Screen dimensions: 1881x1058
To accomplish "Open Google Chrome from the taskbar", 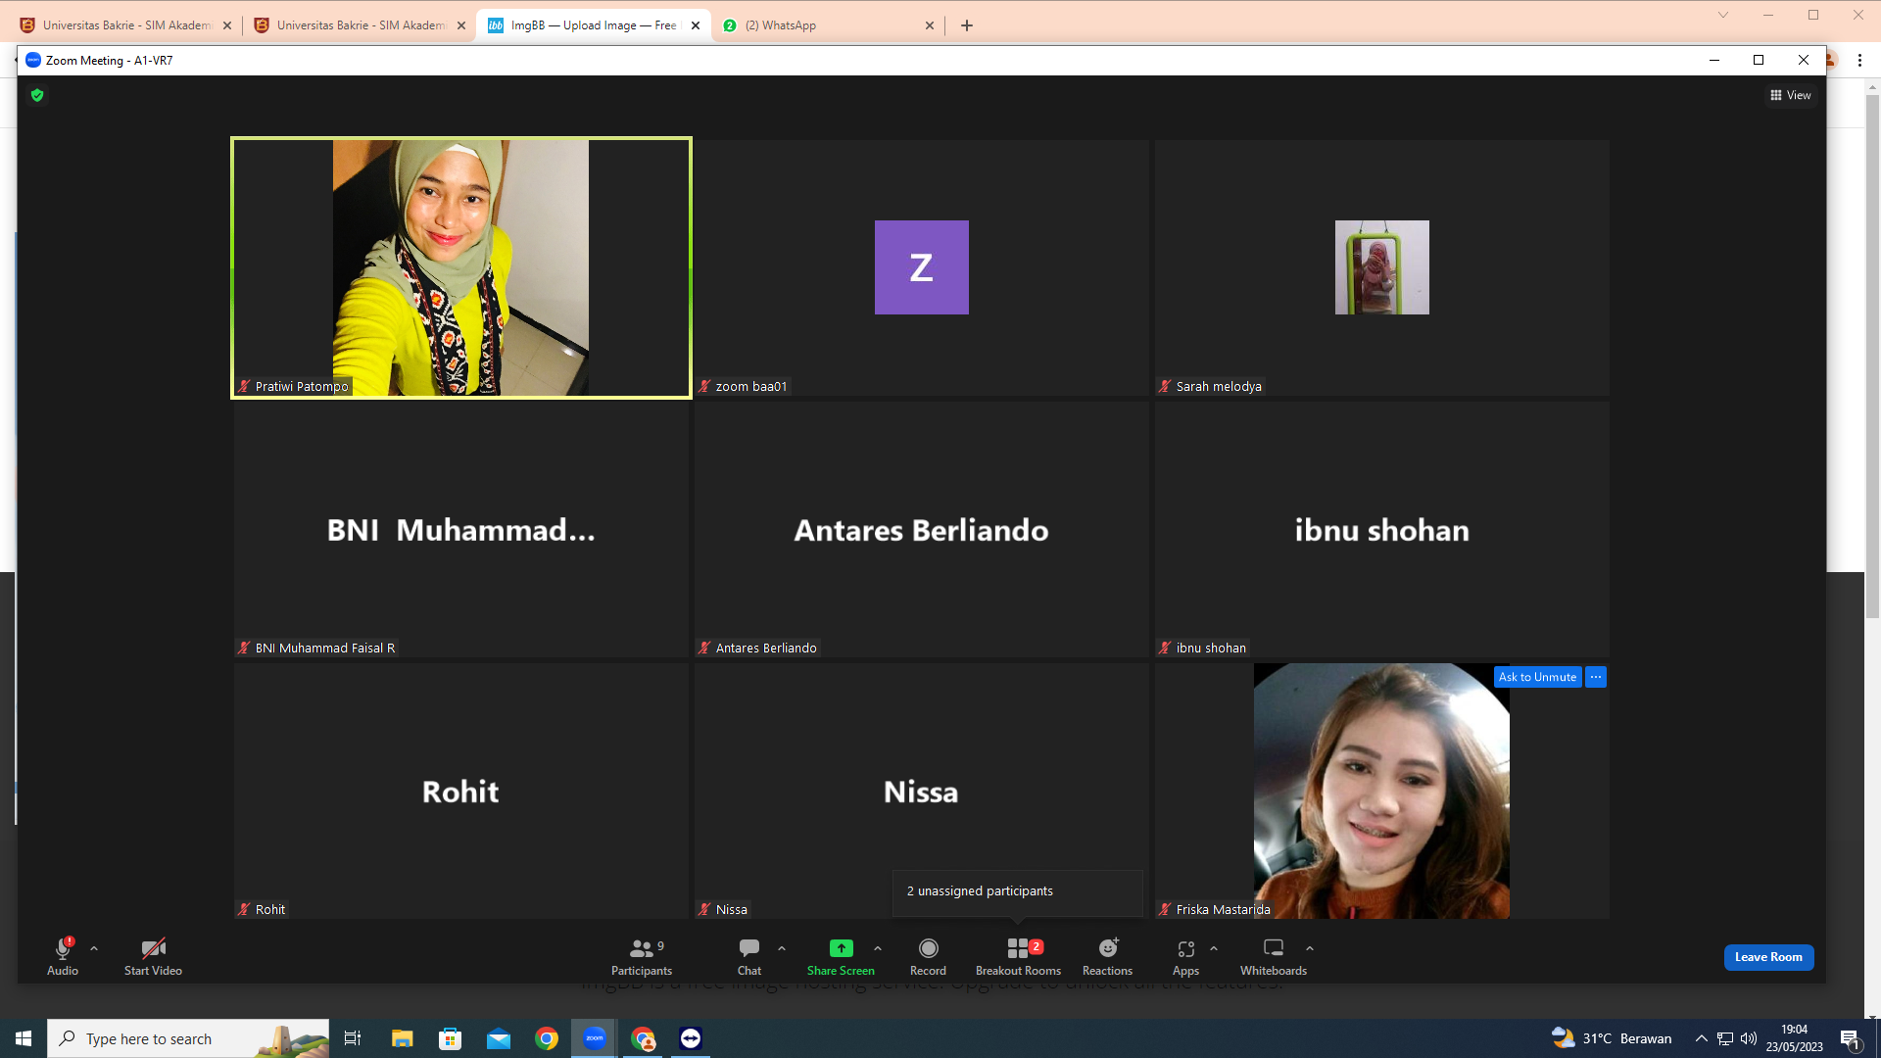I will tap(547, 1038).
